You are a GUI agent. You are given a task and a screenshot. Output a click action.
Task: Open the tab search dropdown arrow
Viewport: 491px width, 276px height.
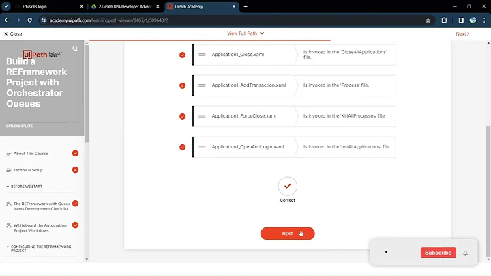[6, 6]
